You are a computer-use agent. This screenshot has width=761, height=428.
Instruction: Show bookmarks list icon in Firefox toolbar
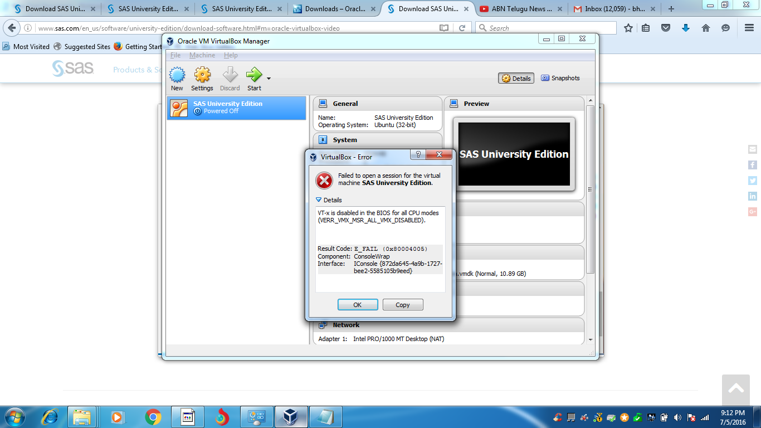(646, 28)
